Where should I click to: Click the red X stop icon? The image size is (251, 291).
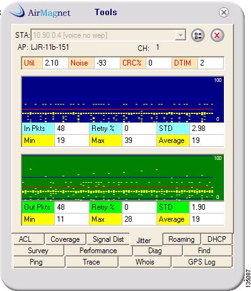pyautogui.click(x=217, y=35)
